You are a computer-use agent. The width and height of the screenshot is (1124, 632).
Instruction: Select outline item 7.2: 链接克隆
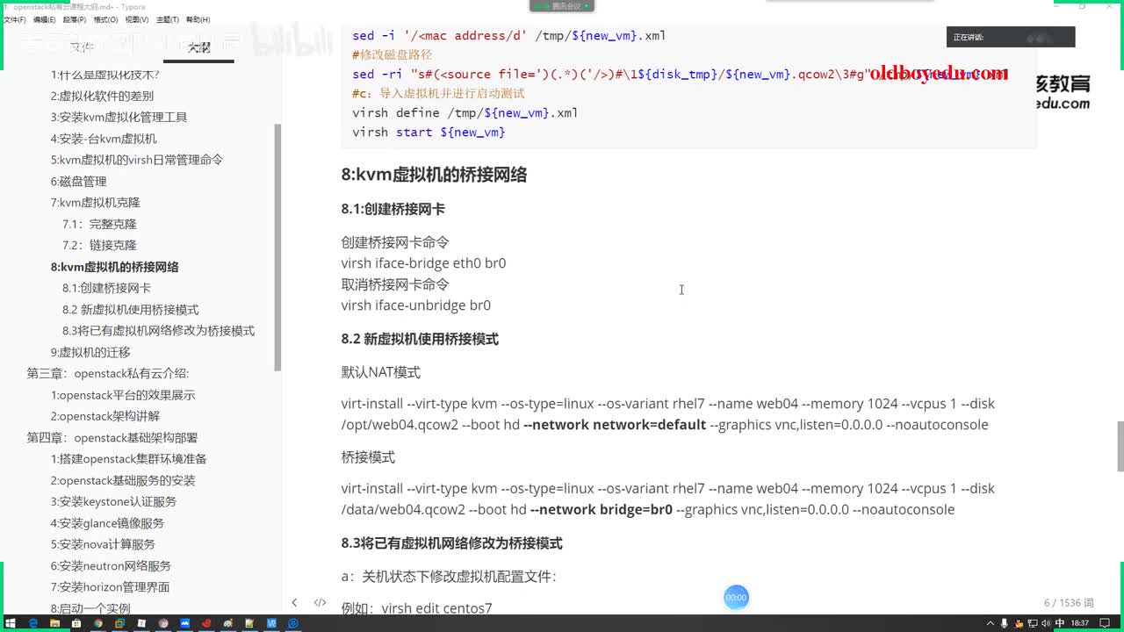pyautogui.click(x=99, y=245)
